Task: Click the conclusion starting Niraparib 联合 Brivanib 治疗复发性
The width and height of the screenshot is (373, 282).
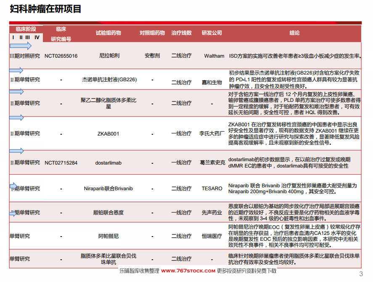Action: tap(293, 189)
